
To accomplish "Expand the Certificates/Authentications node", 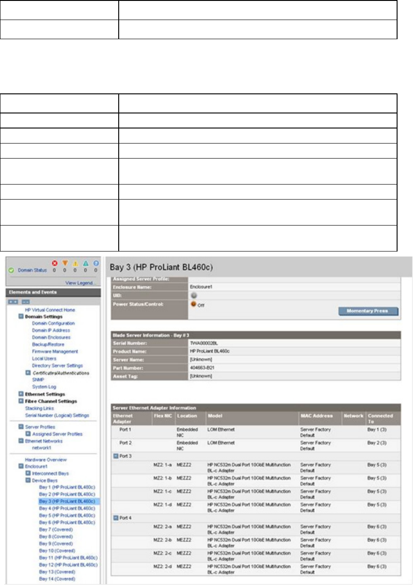I will point(28,373).
